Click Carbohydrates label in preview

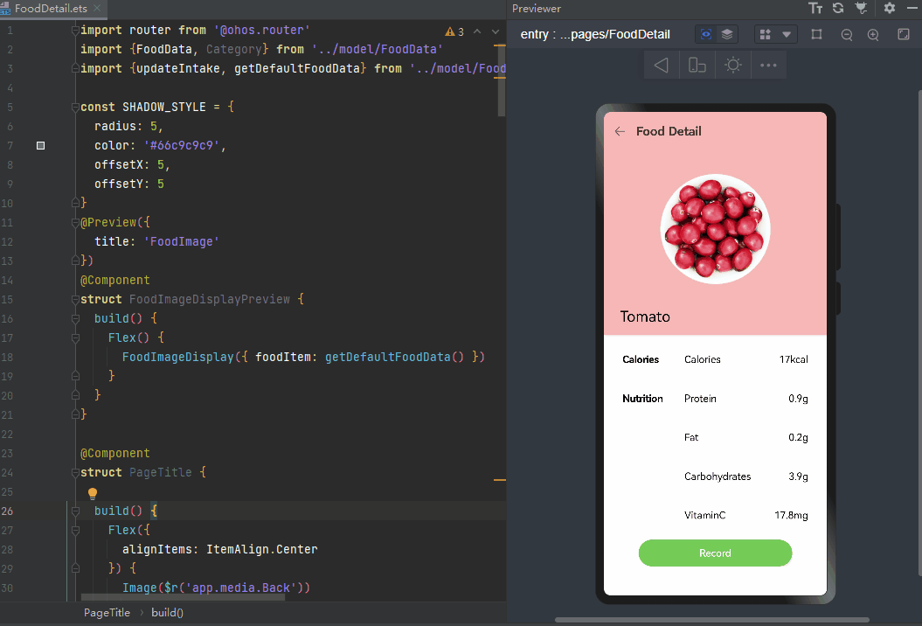coord(717,476)
